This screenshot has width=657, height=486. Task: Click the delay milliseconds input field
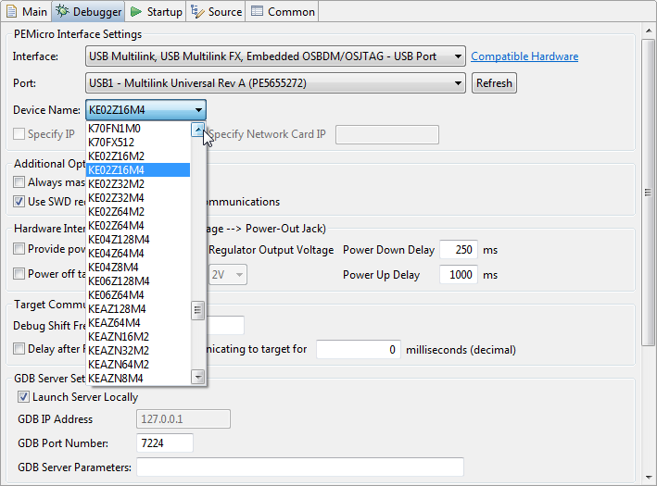(x=359, y=350)
